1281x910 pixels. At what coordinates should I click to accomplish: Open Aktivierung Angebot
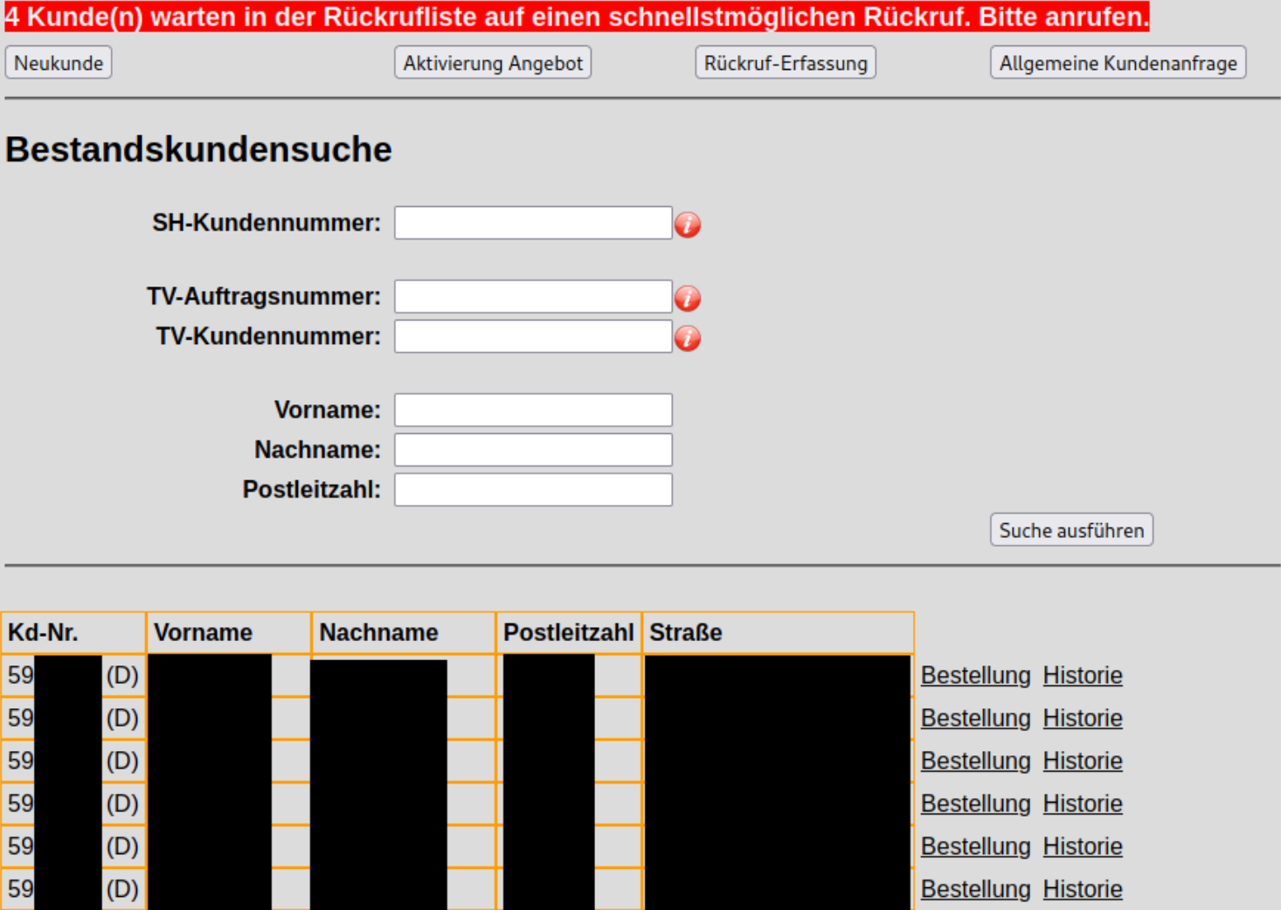pos(493,63)
